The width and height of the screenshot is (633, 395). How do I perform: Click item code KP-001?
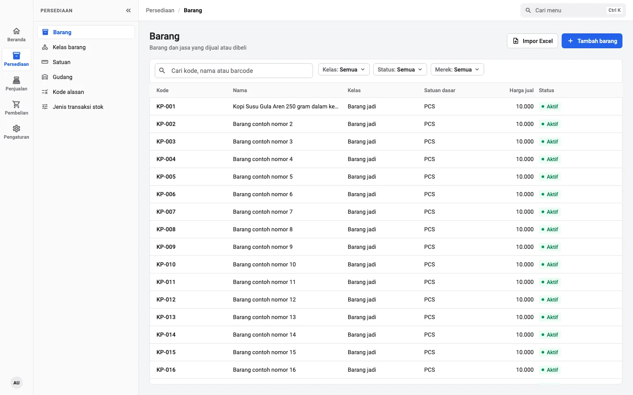[166, 107]
